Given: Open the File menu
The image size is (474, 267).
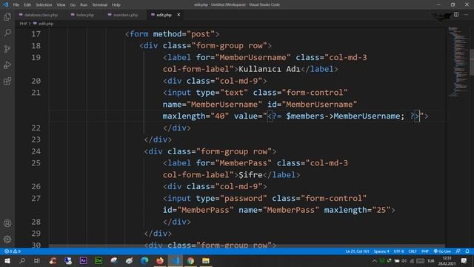Looking at the screenshot, I should coord(16,5).
